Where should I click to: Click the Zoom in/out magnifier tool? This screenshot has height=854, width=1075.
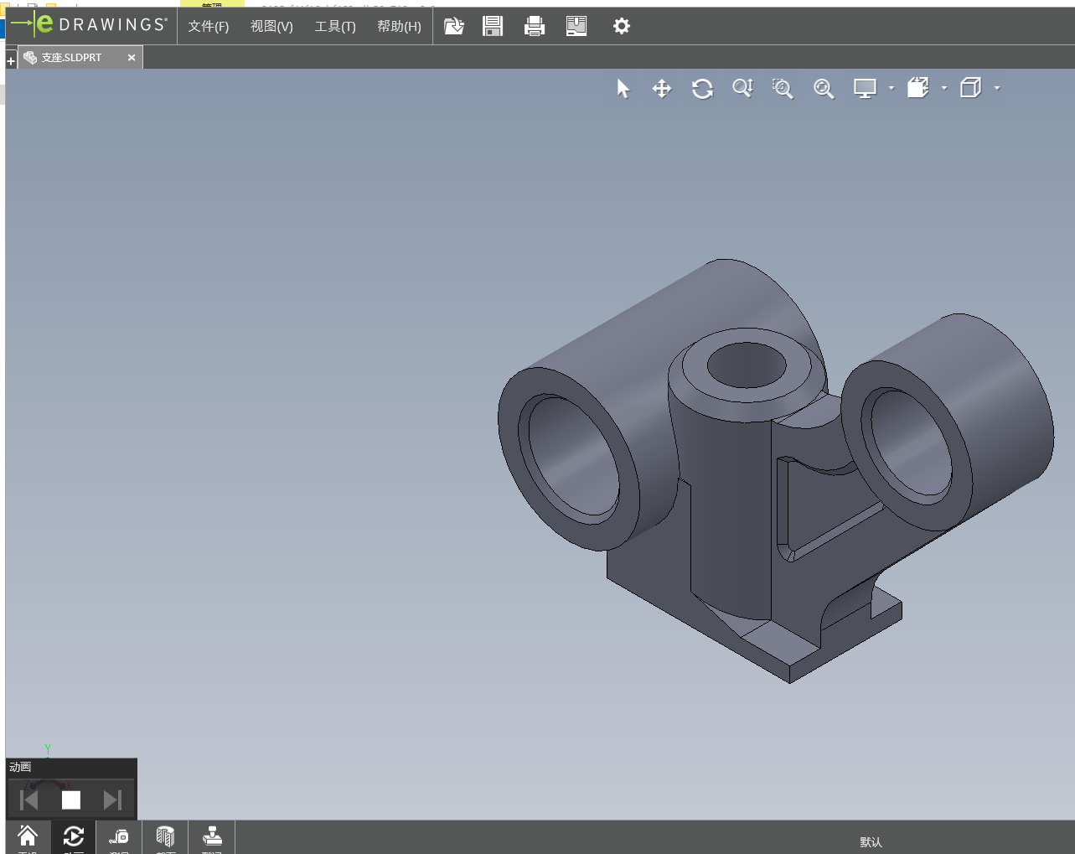(x=742, y=89)
